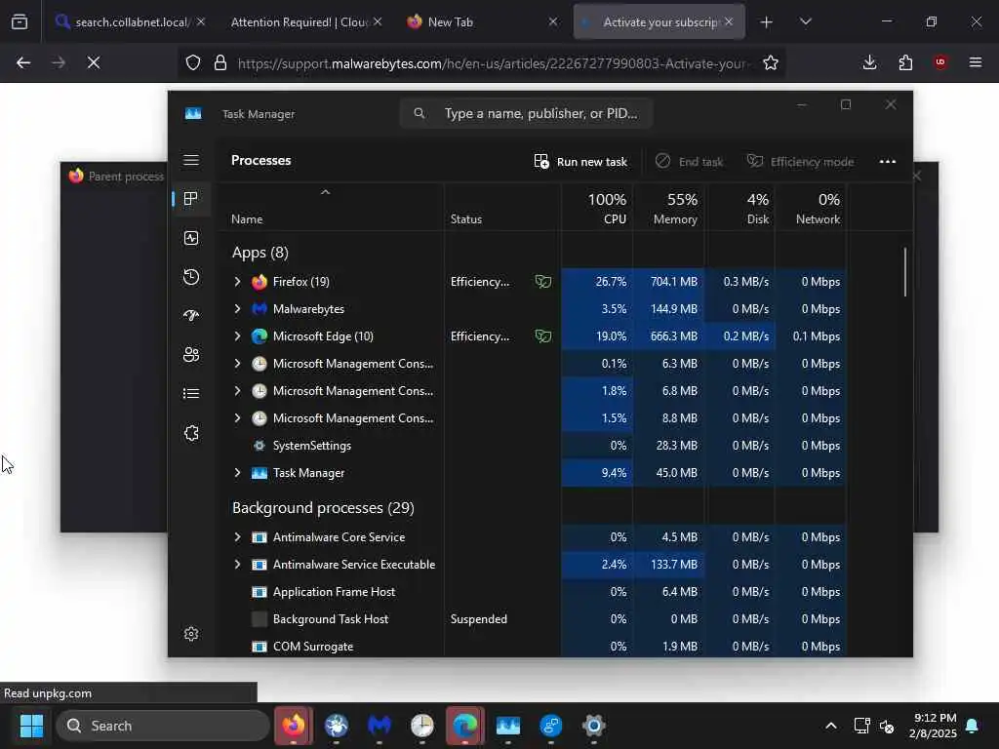This screenshot has width=999, height=749.
Task: Click the Task Manager vertical scrollbar thumb
Action: point(904,272)
